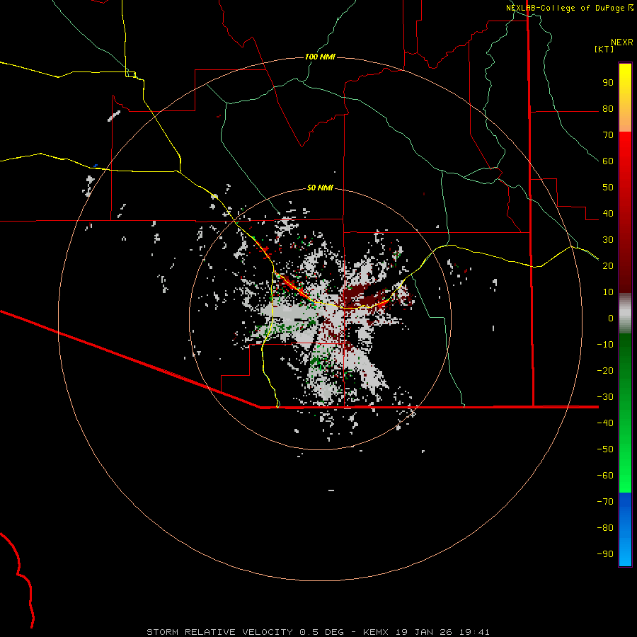Click the -50 value on velocity scale
The image size is (637, 637).
(x=605, y=449)
